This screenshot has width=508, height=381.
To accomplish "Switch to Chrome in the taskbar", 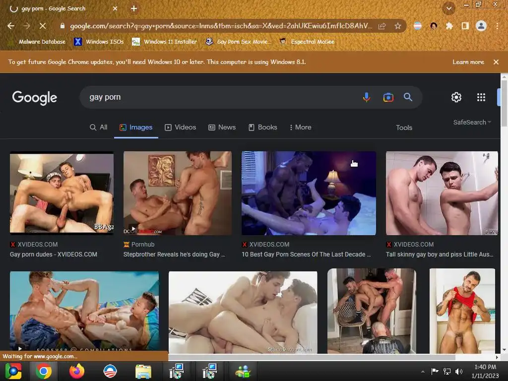I will pyautogui.click(x=44, y=371).
